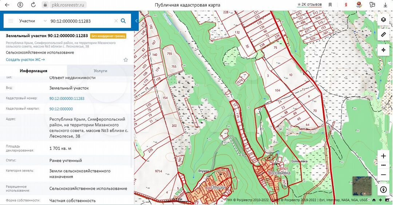Switch to satellite basemap thumbnail

362,186
